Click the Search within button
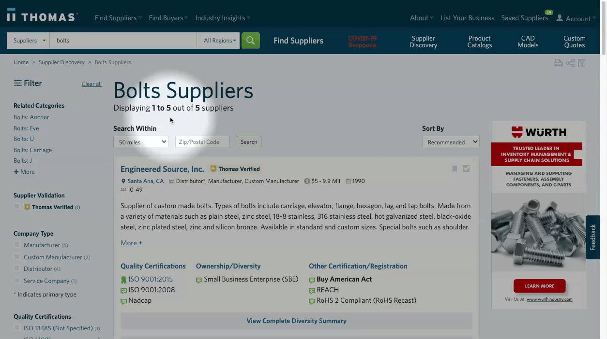Image resolution: width=607 pixels, height=339 pixels. pos(249,142)
